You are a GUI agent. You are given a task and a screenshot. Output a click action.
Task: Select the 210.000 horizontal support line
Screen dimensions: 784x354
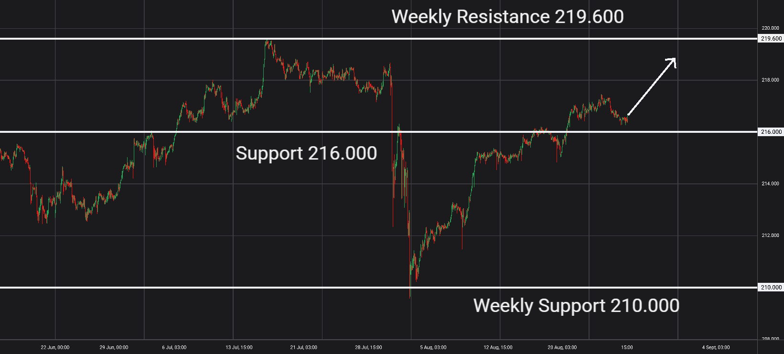pos(379,288)
